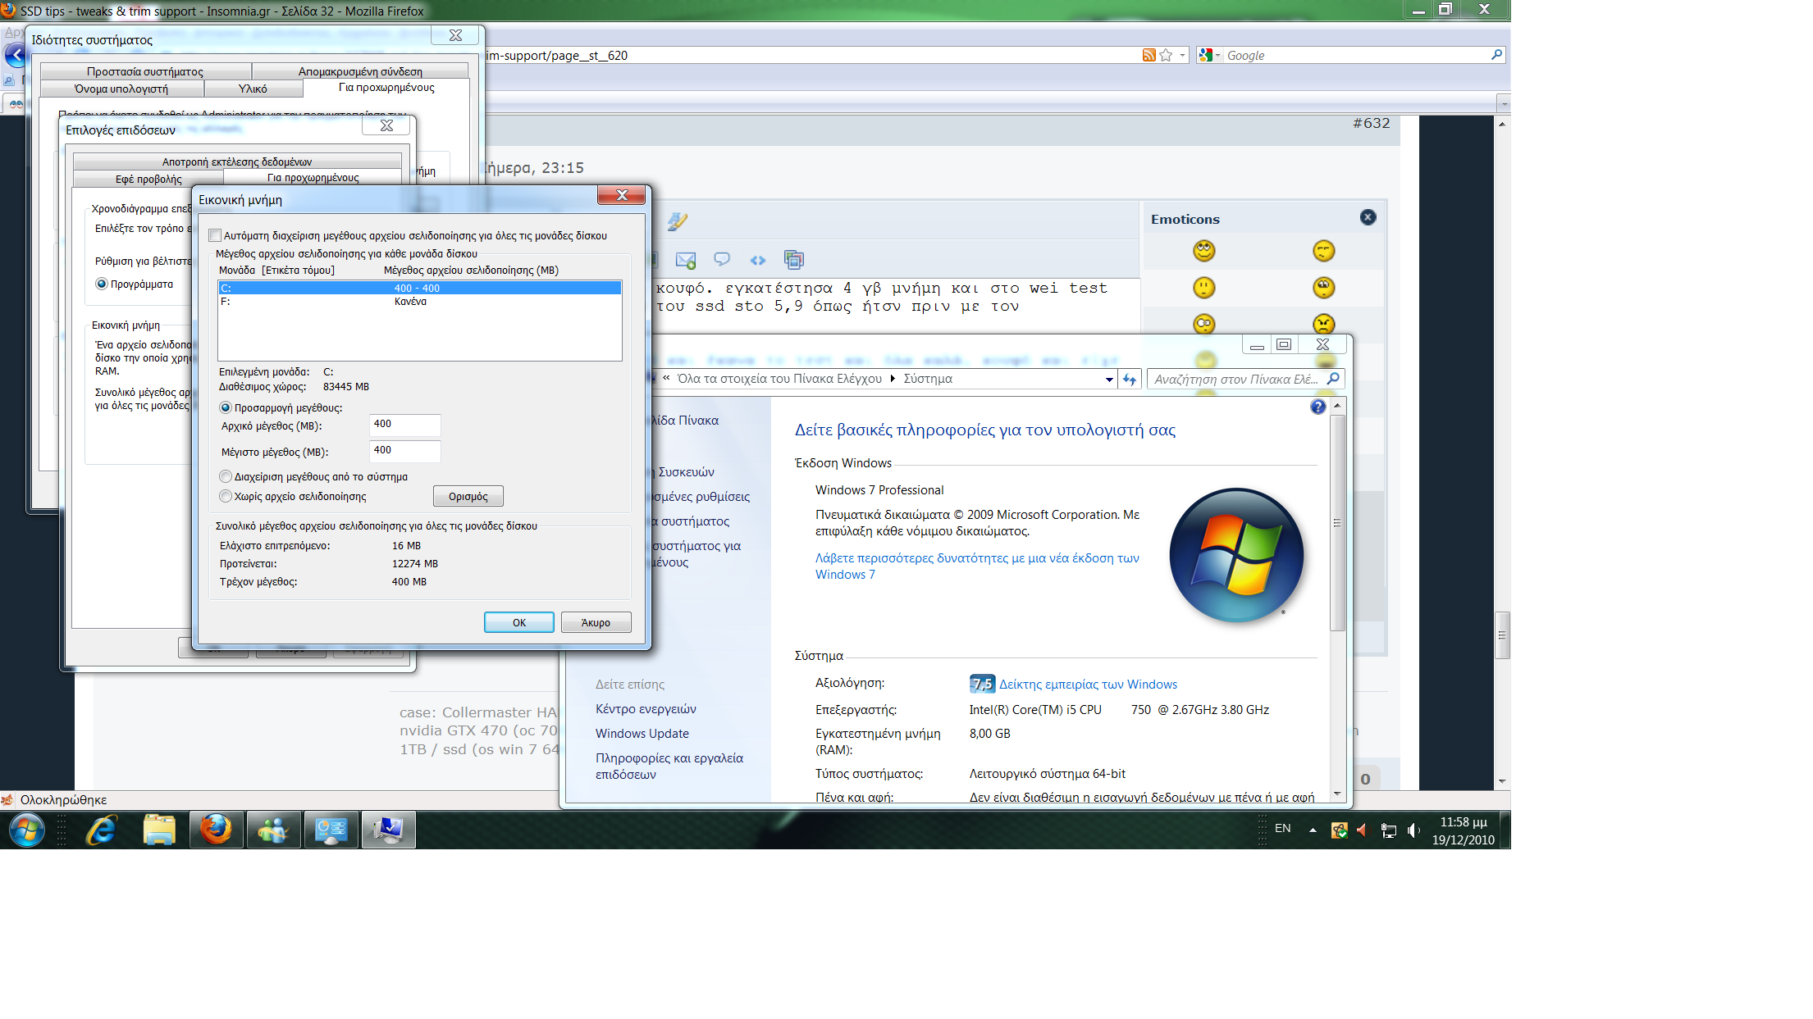Refresh the Control Panel address bar

1130,379
